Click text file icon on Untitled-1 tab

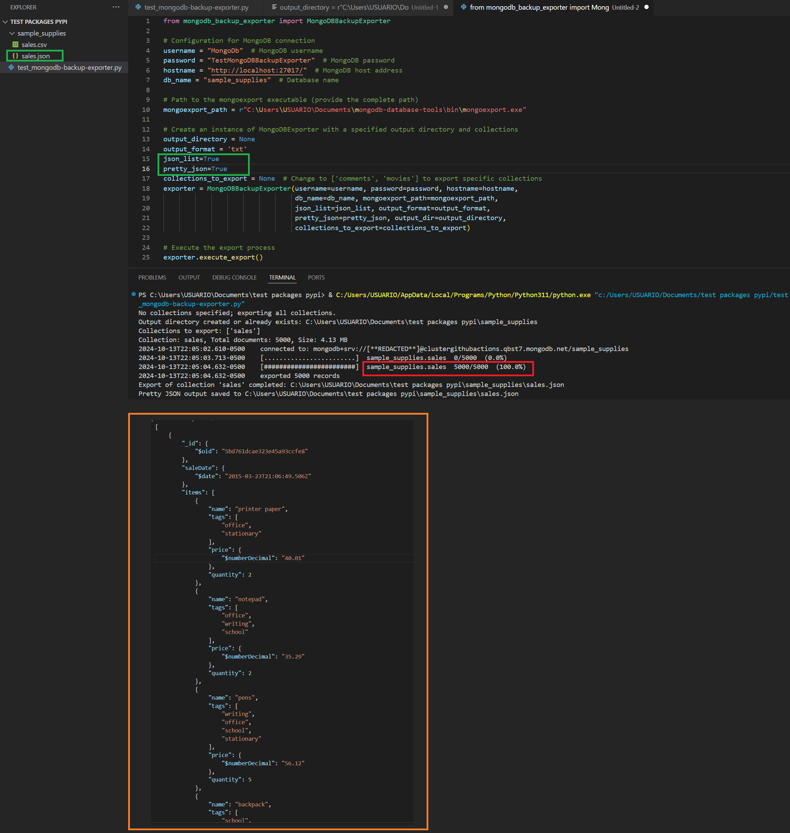point(274,7)
